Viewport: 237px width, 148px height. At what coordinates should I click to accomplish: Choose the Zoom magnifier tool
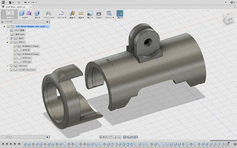point(114,137)
